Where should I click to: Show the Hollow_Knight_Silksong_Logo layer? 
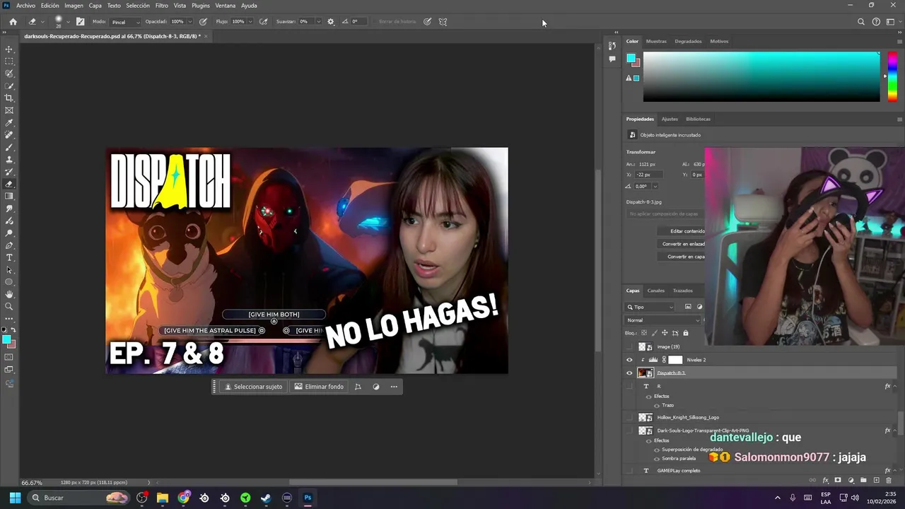tap(629, 418)
